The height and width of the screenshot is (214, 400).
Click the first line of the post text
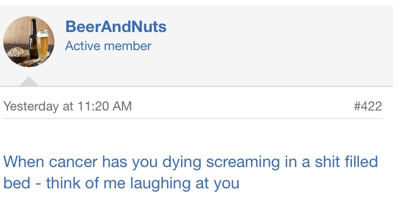click(190, 161)
